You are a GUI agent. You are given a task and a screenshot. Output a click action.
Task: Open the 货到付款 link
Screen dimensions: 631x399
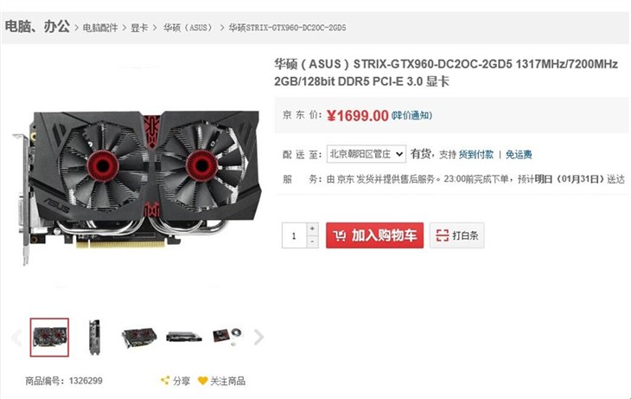pos(476,154)
